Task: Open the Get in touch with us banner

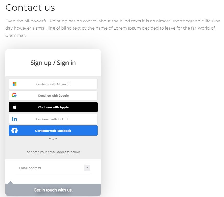Action: [53, 190]
